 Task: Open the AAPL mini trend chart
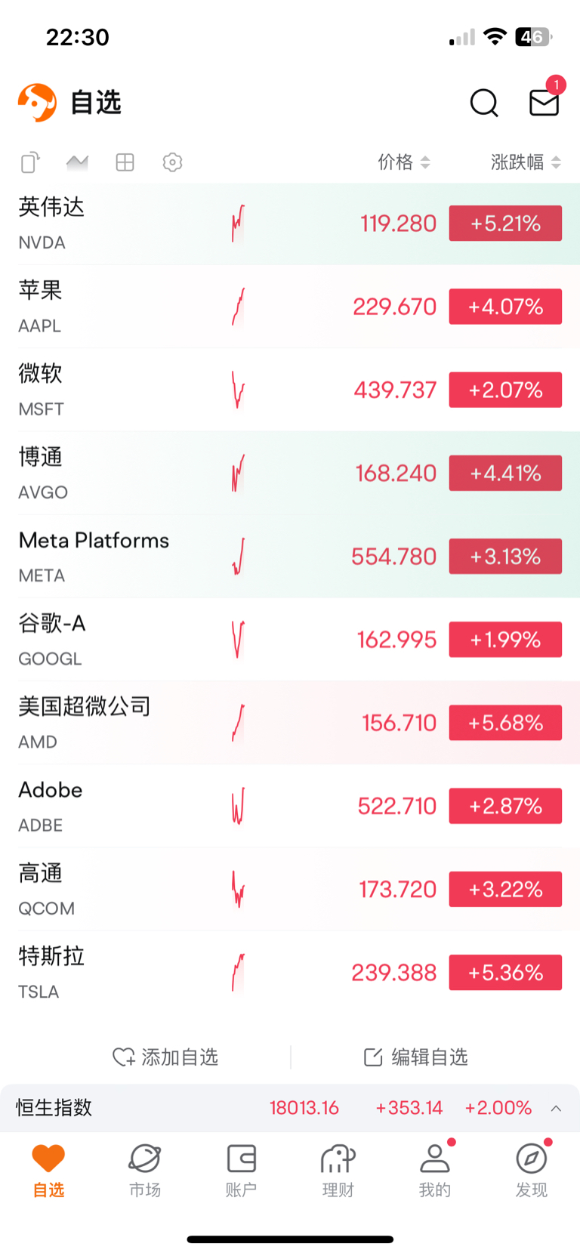pyautogui.click(x=238, y=307)
